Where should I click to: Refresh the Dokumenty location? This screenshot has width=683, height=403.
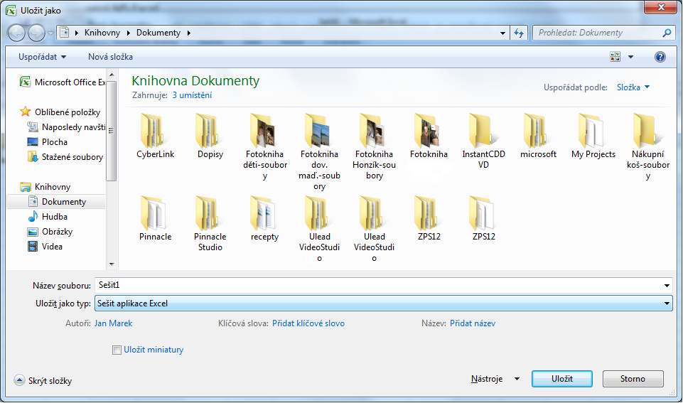[x=518, y=33]
